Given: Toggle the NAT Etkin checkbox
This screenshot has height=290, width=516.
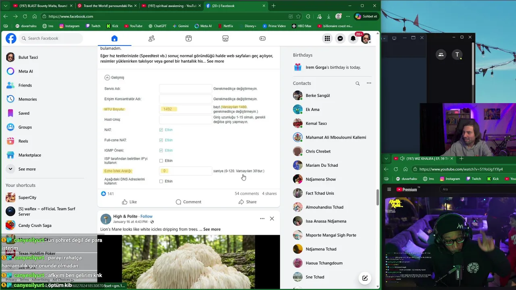Looking at the screenshot, I should [161, 130].
